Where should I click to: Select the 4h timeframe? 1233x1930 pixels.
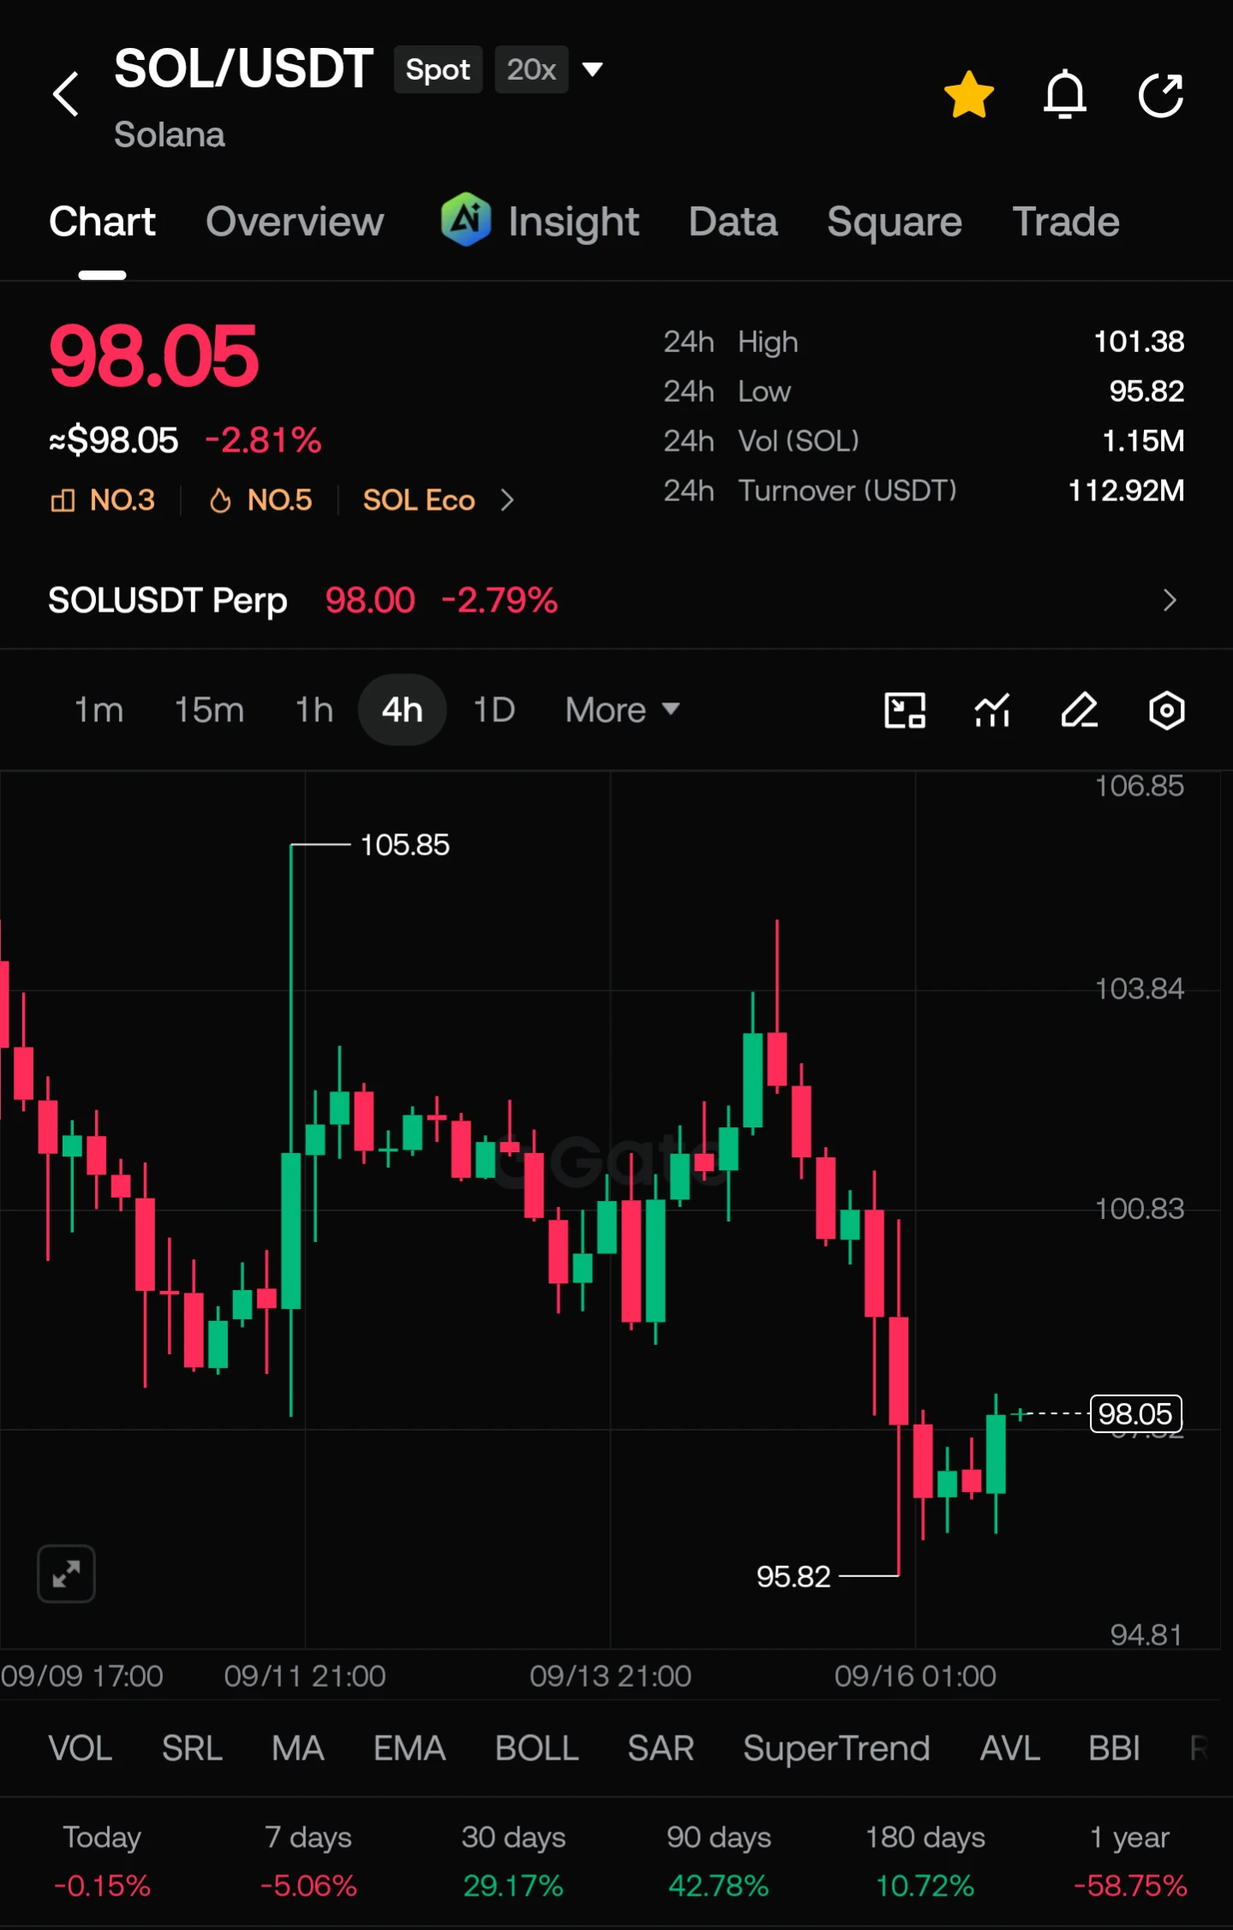(x=402, y=709)
